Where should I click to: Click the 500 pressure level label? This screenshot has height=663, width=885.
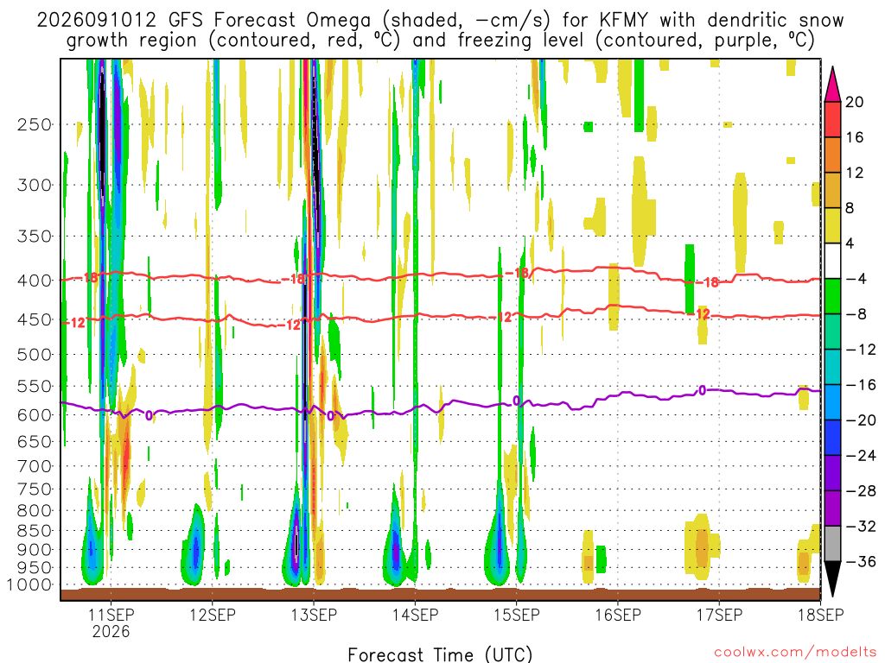pyautogui.click(x=35, y=355)
